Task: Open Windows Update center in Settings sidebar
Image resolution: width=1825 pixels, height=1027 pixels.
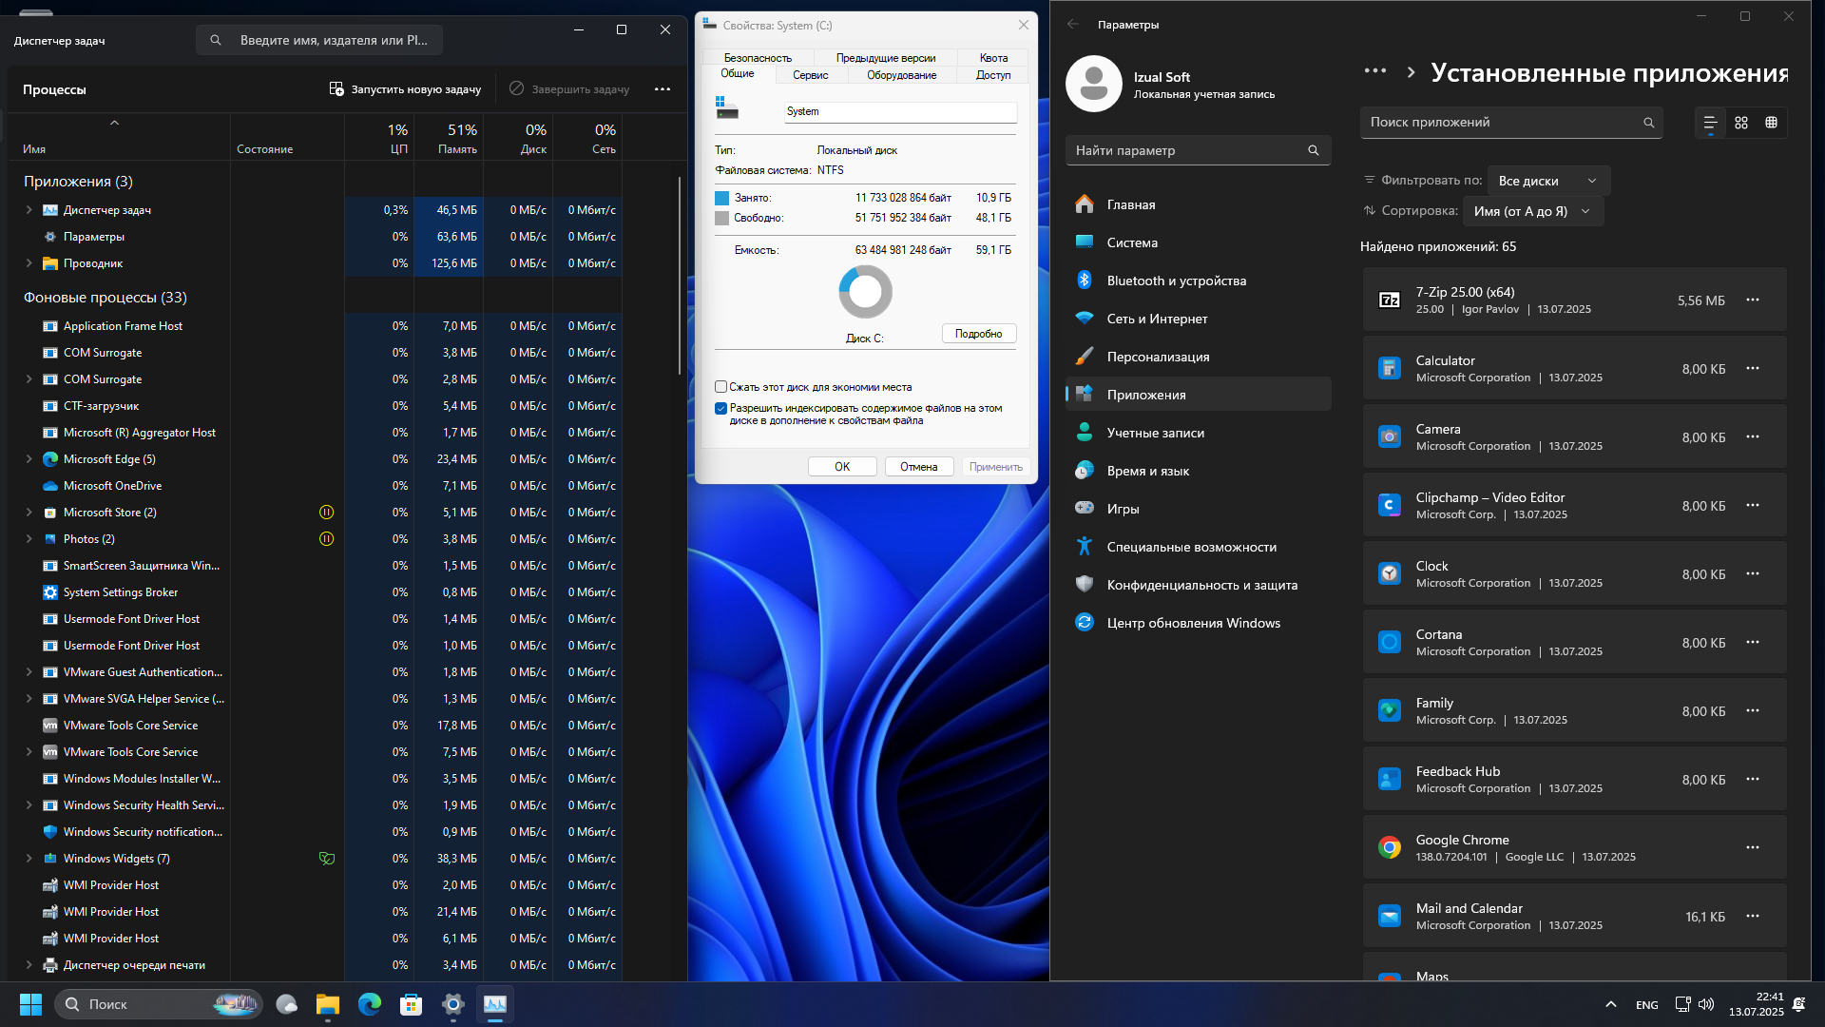Action: click(x=1198, y=623)
